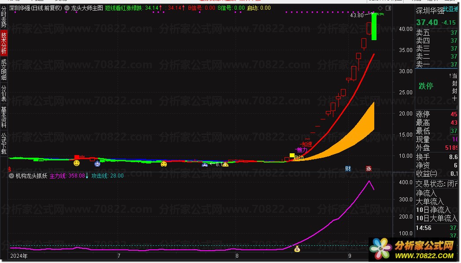
Task: Expand the 机构龙头抓妖 indicator dropdown arrow
Action: (x=11, y=176)
